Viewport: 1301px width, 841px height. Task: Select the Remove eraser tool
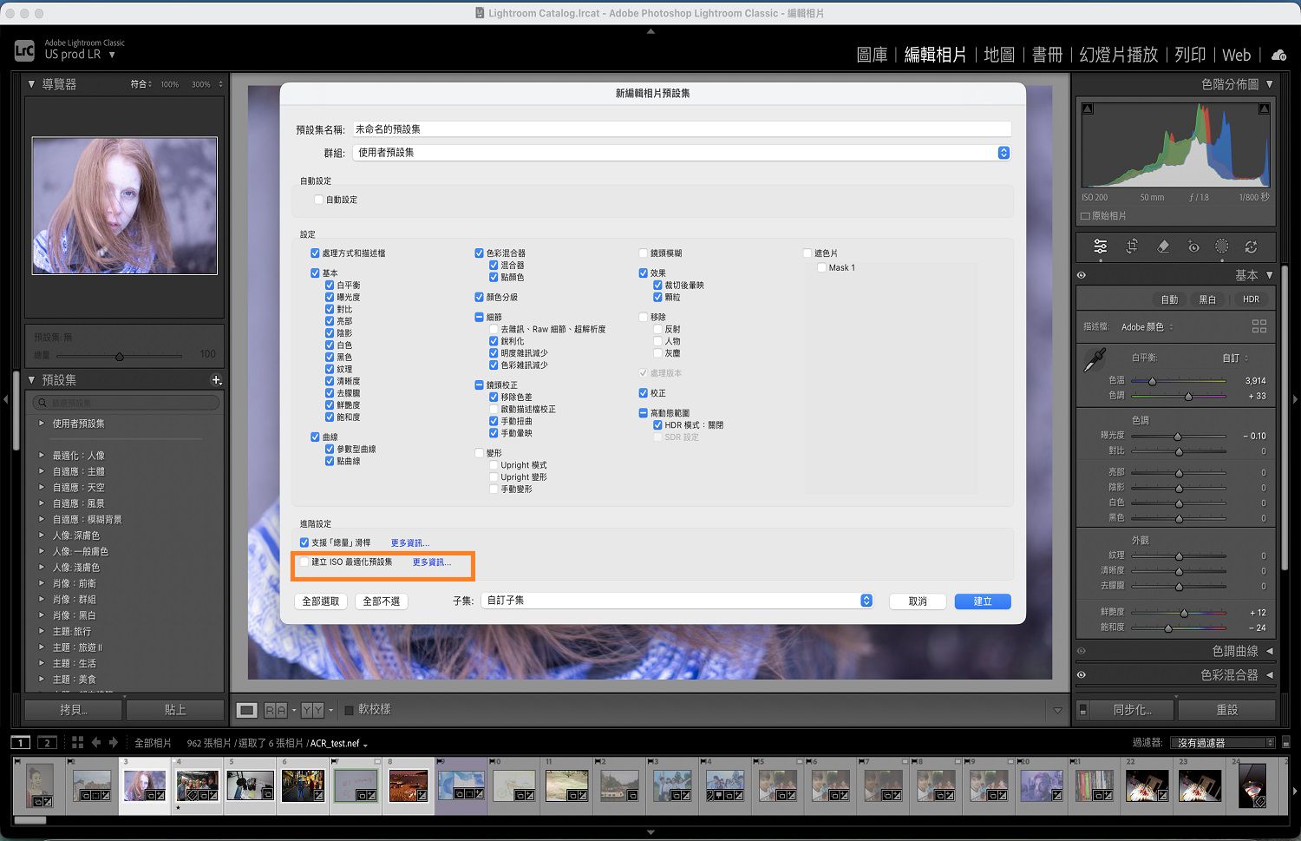click(1163, 246)
